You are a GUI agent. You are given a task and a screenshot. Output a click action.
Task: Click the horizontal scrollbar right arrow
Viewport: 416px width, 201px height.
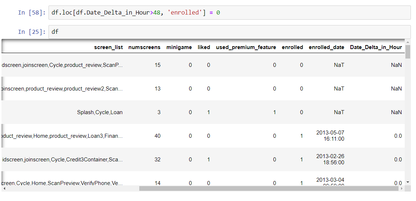(x=402, y=188)
